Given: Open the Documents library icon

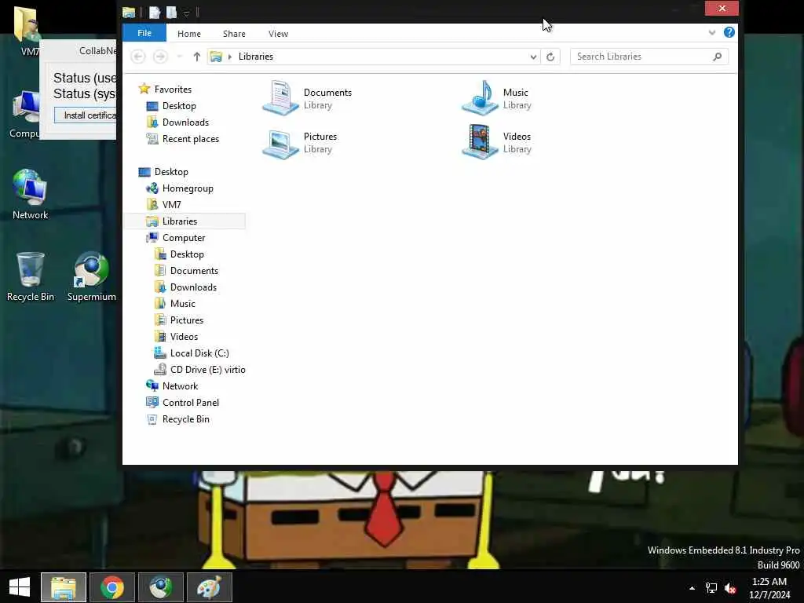Looking at the screenshot, I should pos(280,98).
